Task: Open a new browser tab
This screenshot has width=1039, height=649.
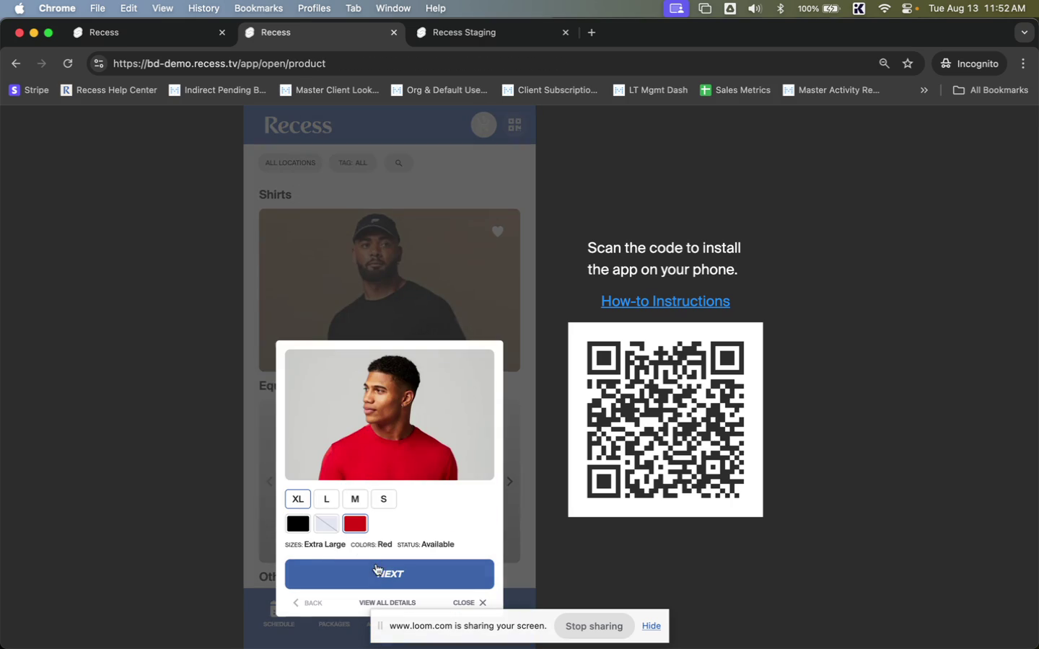Action: [x=592, y=32]
